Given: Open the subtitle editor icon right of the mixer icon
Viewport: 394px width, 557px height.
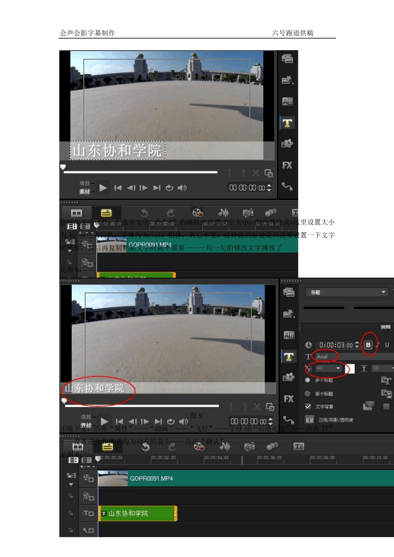Looking at the screenshot, I should 299,446.
